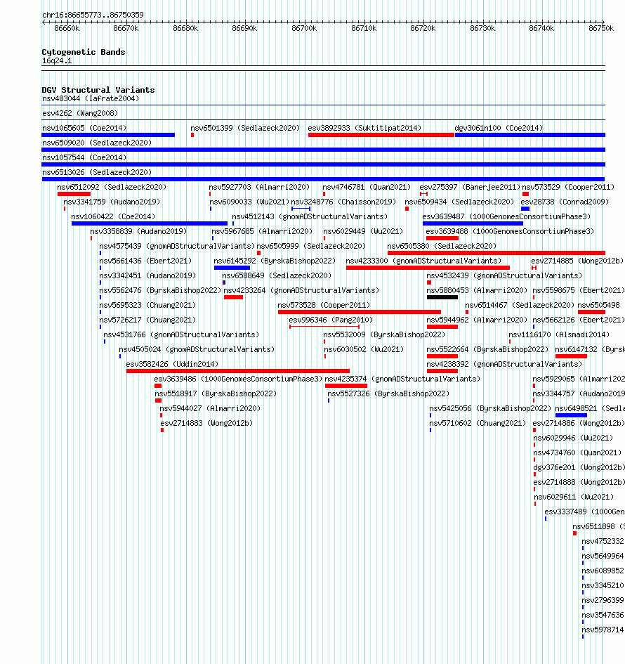The width and height of the screenshot is (625, 664).
Task: Click nsv5562476 (ByrskaBishop2022) label
Action: point(160,291)
